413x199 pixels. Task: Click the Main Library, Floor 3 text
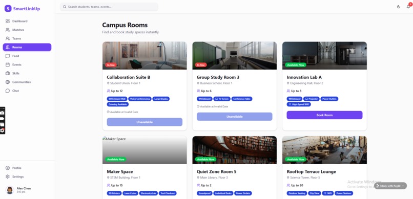point(214,178)
